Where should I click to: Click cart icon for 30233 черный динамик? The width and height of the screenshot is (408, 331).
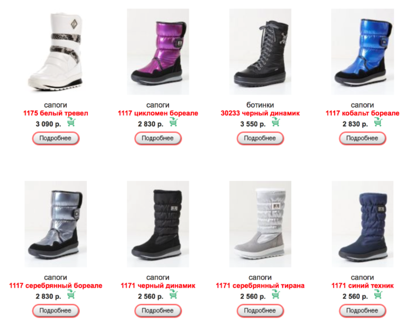(276, 122)
